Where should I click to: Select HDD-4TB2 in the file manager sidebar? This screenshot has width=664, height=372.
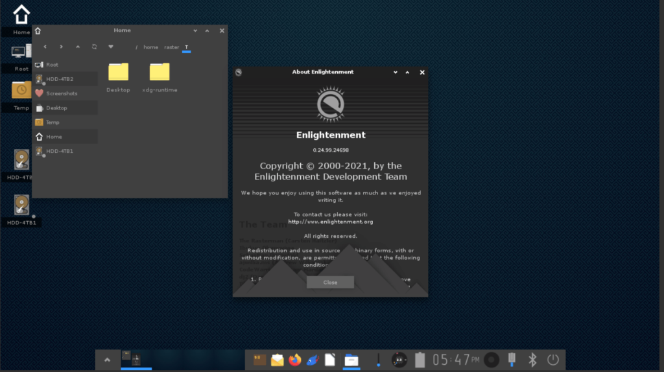tap(65, 79)
